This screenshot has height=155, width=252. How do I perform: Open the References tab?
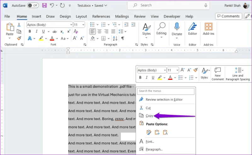(x=101, y=16)
